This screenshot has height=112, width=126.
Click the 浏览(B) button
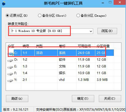[x=107, y=31]
